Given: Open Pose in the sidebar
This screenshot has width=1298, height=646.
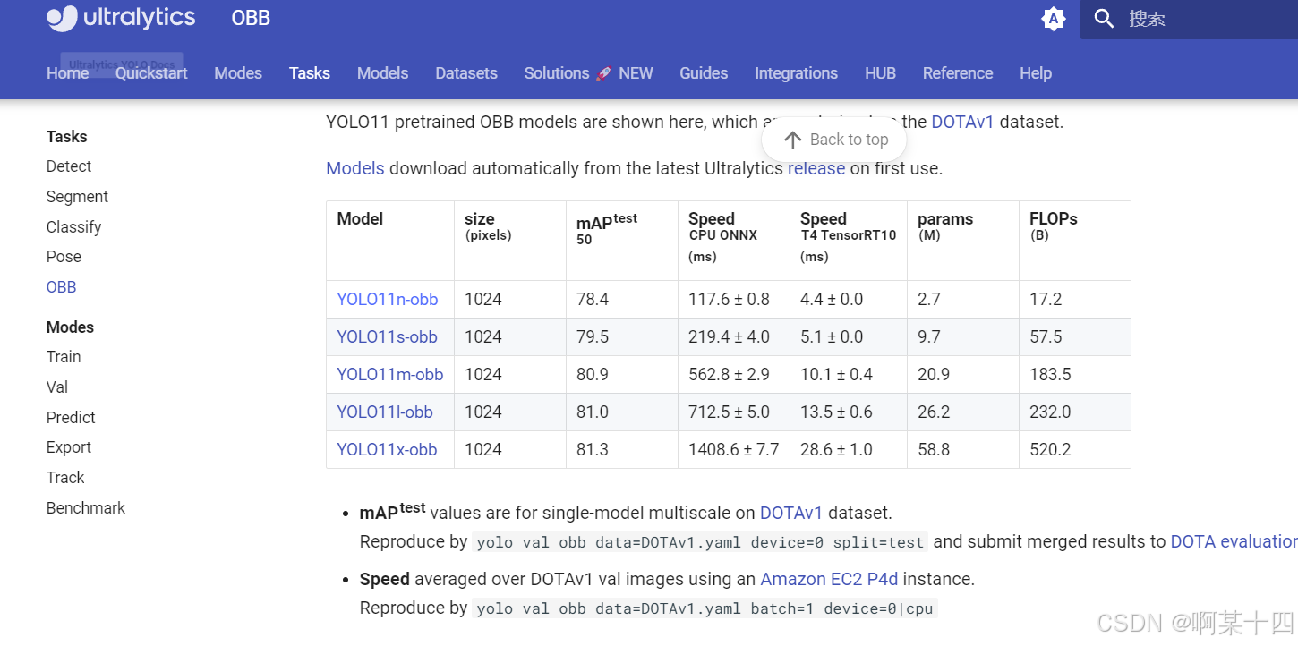Looking at the screenshot, I should (64, 257).
